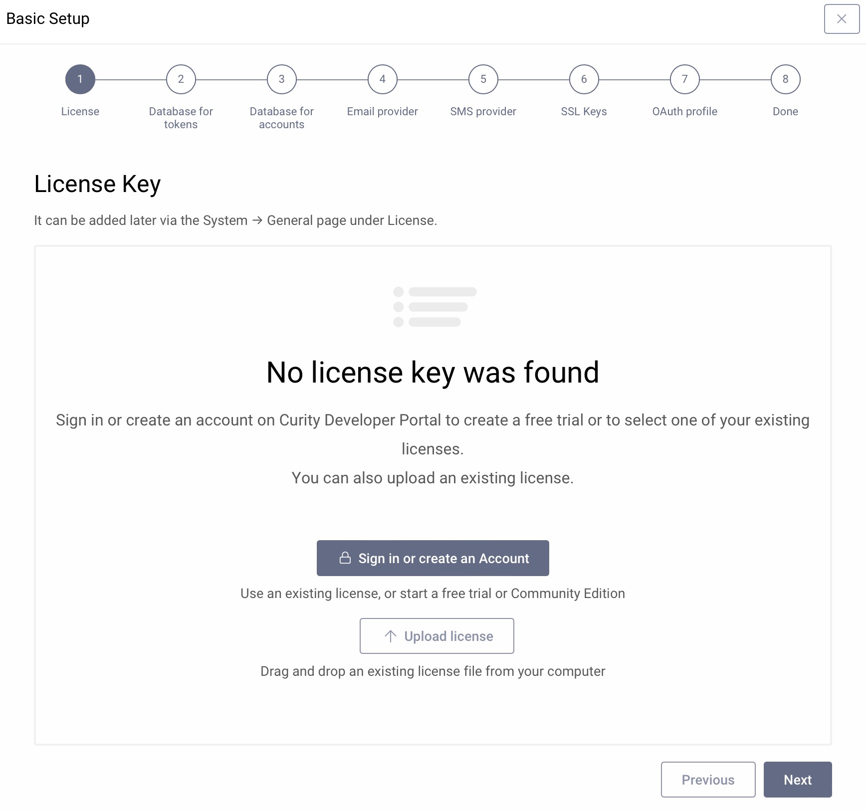866x811 pixels.
Task: Select step 1 License circle
Action: point(80,79)
